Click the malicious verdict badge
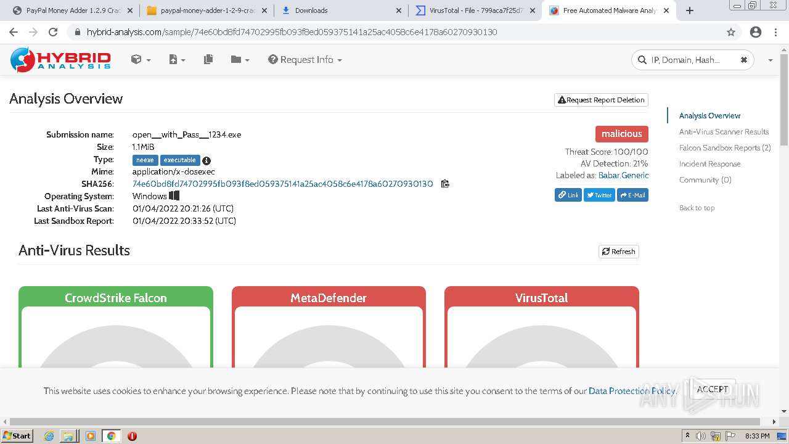The width and height of the screenshot is (789, 444). tap(621, 134)
